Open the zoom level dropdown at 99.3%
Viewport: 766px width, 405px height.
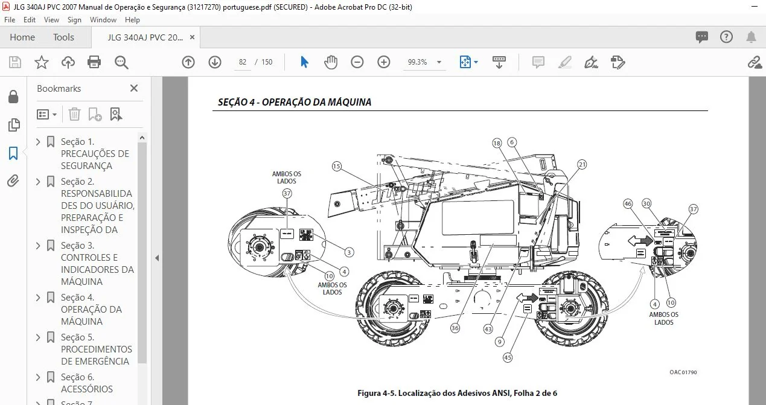point(439,62)
